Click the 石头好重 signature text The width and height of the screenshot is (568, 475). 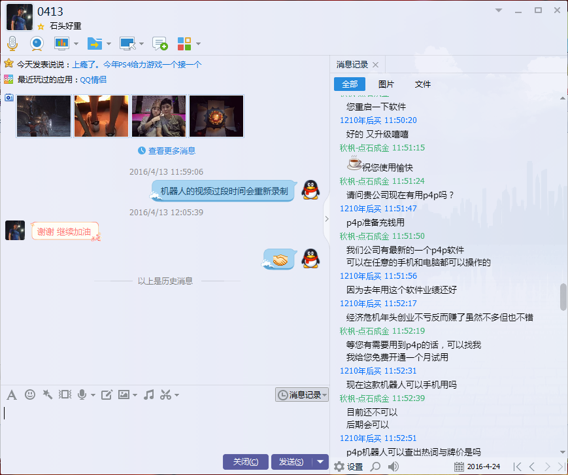point(65,26)
